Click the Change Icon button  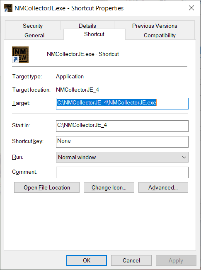(109, 187)
